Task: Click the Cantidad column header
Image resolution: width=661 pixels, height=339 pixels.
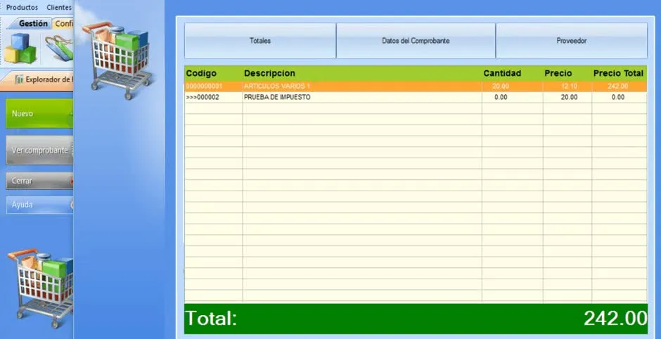Action: (502, 73)
